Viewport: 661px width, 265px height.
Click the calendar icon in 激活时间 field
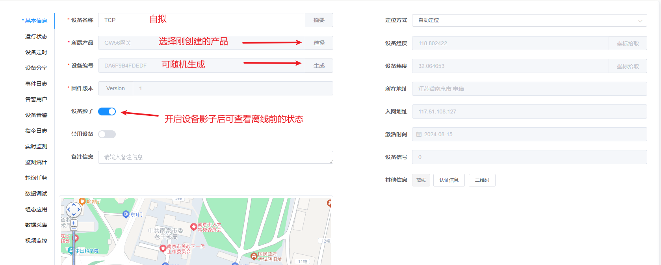click(x=419, y=134)
